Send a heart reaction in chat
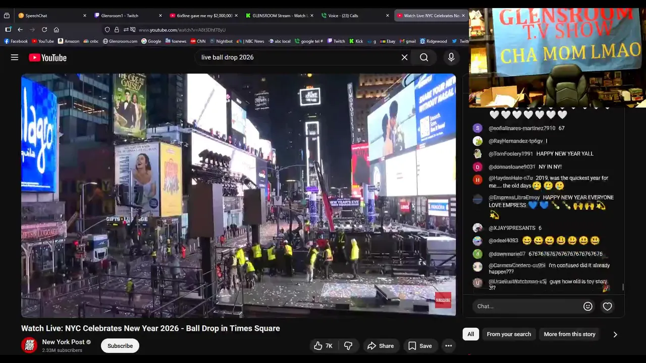The width and height of the screenshot is (646, 363). pyautogui.click(x=608, y=306)
